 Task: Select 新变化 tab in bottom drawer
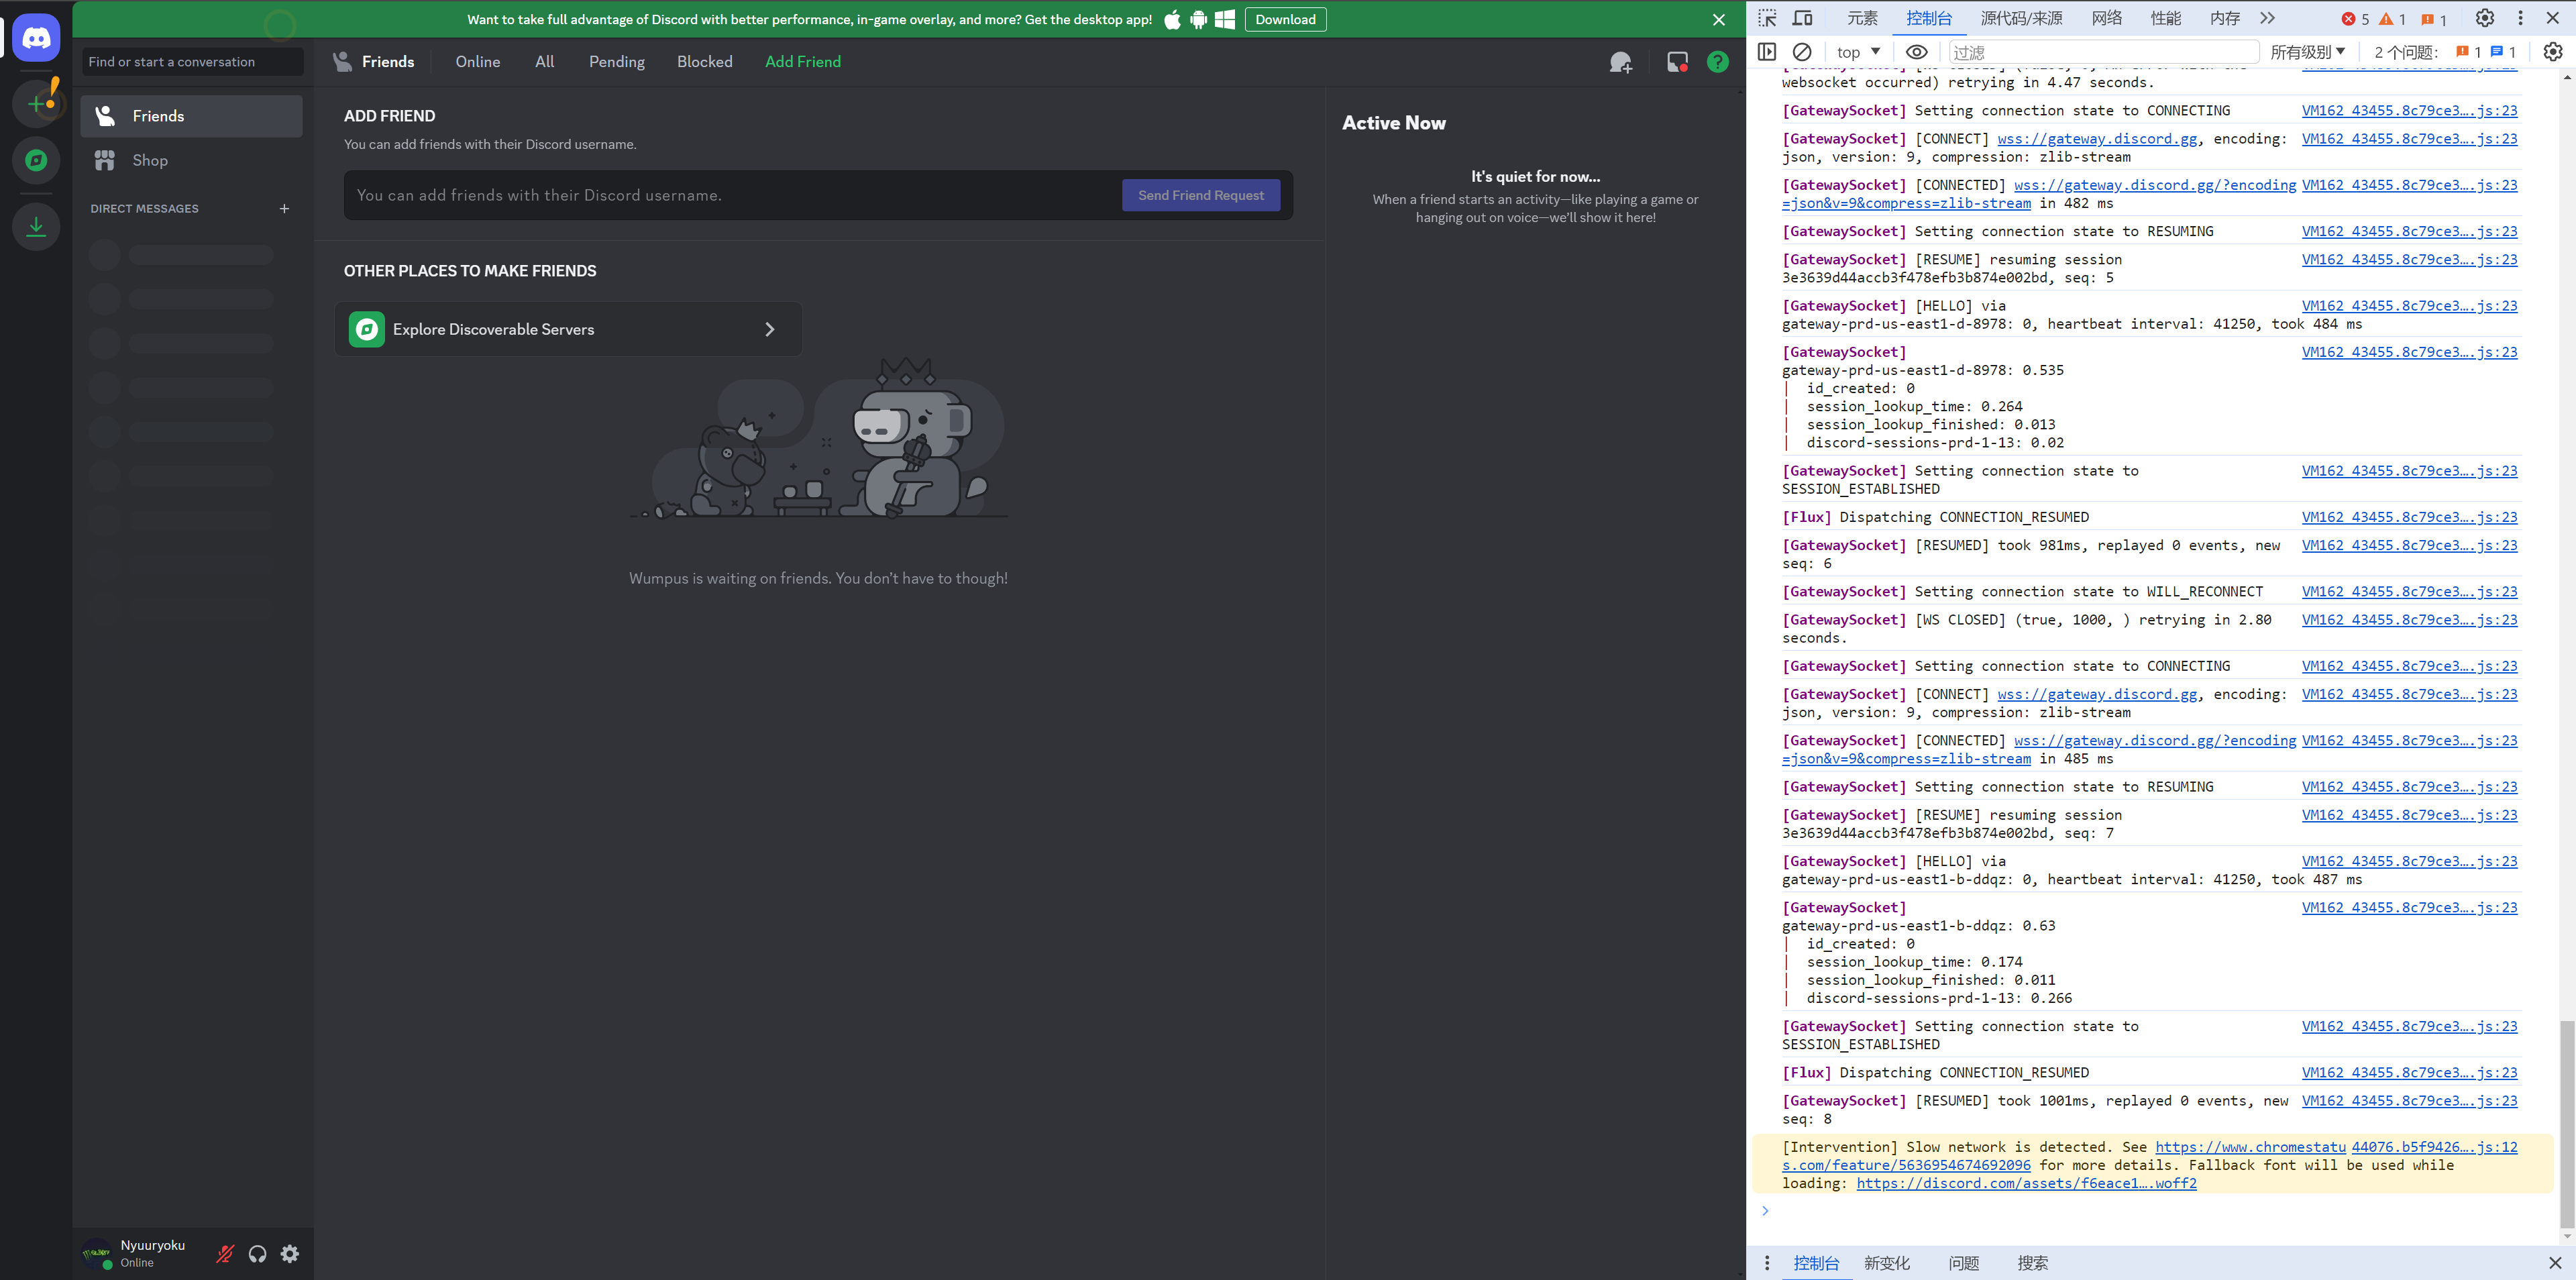(x=1887, y=1263)
